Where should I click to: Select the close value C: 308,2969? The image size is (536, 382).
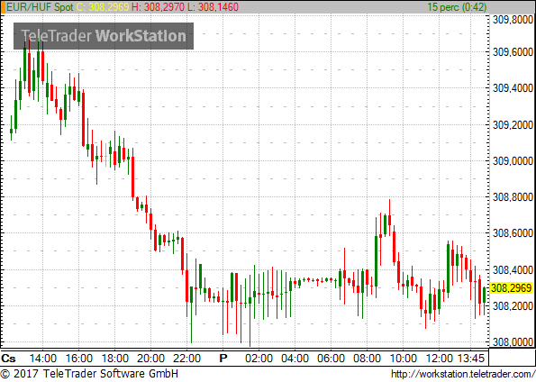(x=102, y=7)
